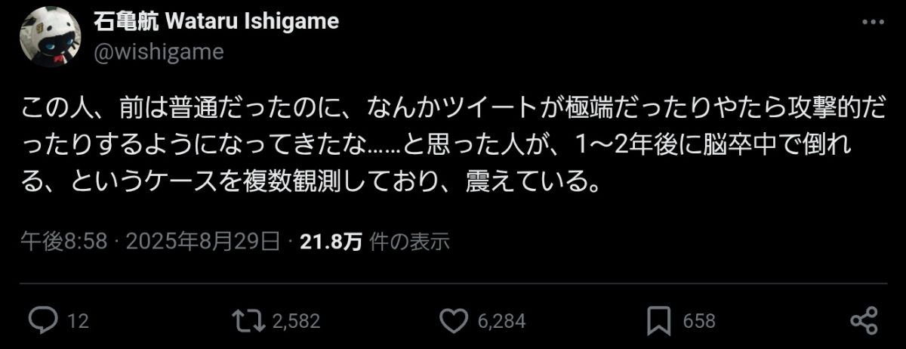This screenshot has height=349, width=906.
Task: Click the retweet count 2,582
Action: 296,321
